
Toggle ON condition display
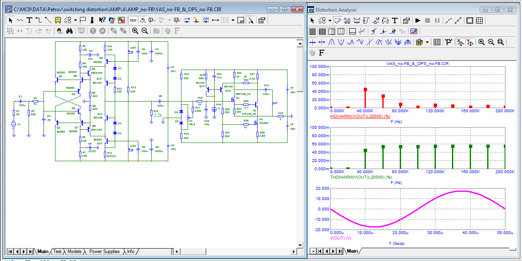[x=206, y=20]
